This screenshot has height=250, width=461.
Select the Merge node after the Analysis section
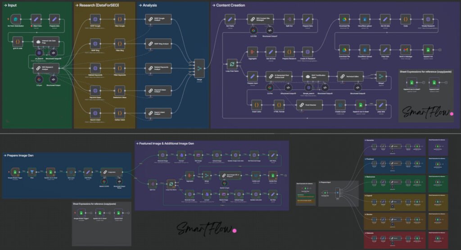point(200,68)
